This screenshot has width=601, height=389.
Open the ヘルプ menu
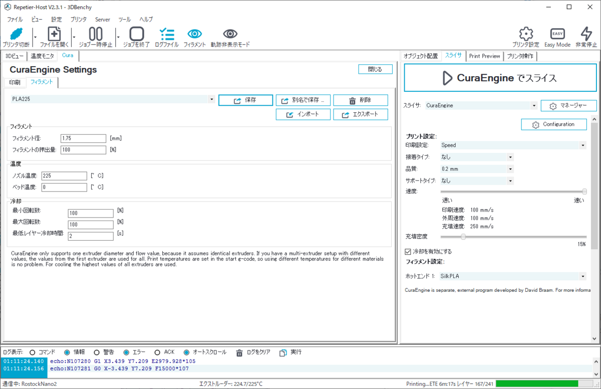pyautogui.click(x=146, y=19)
